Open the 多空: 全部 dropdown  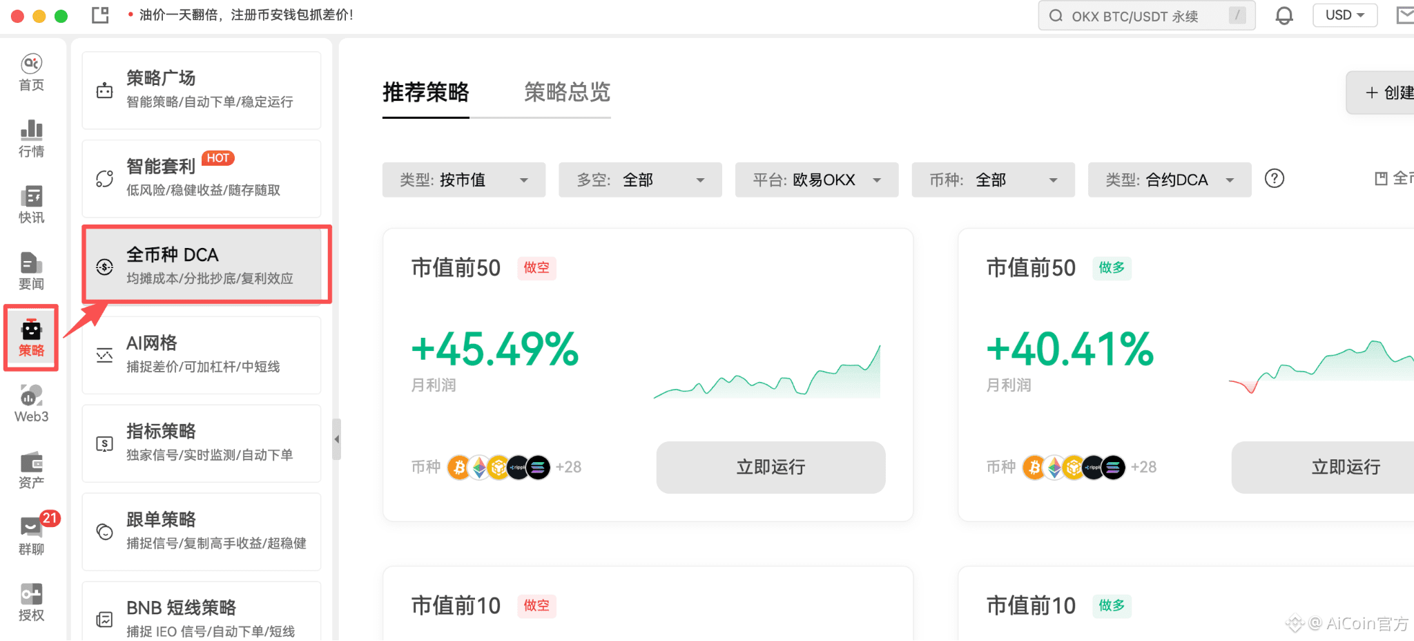[640, 180]
